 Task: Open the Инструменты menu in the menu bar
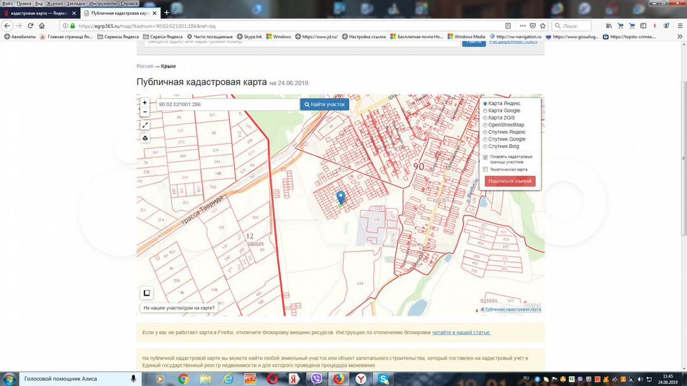point(102,3)
